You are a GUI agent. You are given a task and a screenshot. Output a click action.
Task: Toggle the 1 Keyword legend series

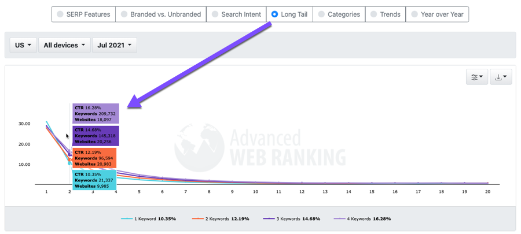tap(149, 219)
